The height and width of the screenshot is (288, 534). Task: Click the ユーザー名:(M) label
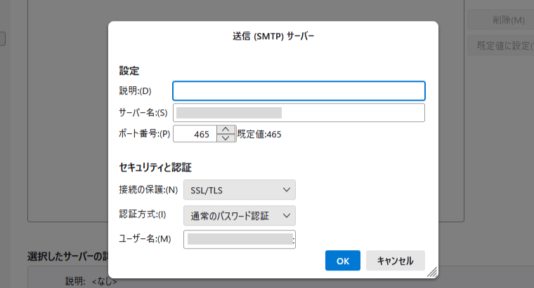pyautogui.click(x=145, y=240)
